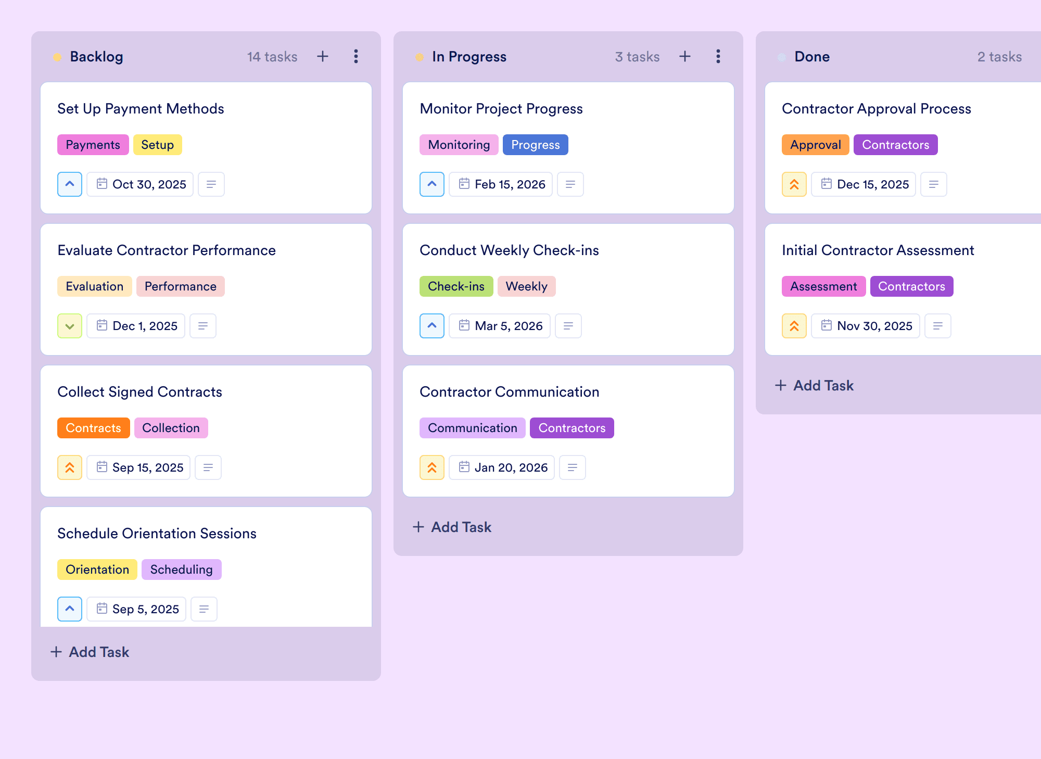Image resolution: width=1041 pixels, height=759 pixels.
Task: Click Add Task in Done column
Action: click(x=814, y=385)
